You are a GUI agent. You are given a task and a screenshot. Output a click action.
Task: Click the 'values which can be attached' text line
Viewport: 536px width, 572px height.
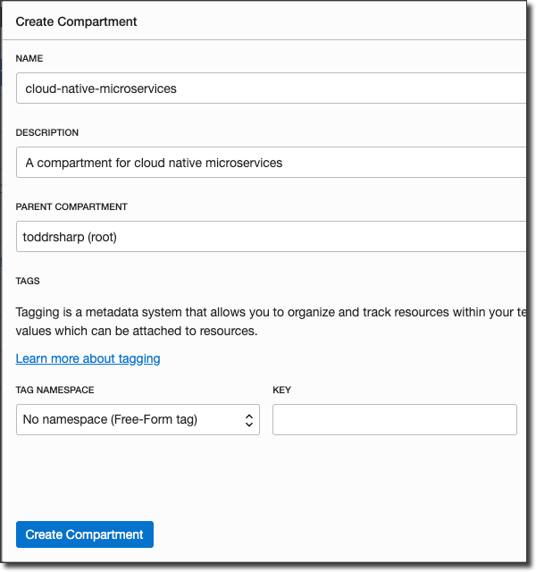coord(136,331)
